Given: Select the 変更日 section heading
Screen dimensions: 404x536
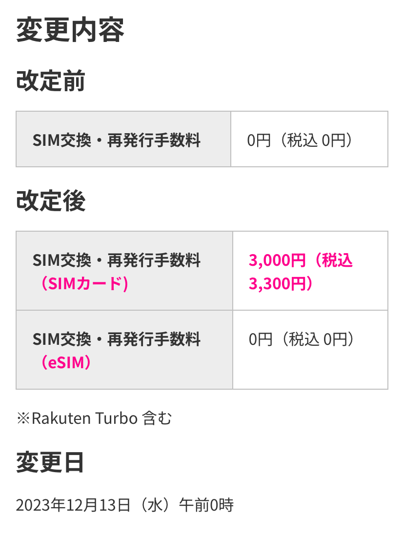Looking at the screenshot, I should [51, 462].
